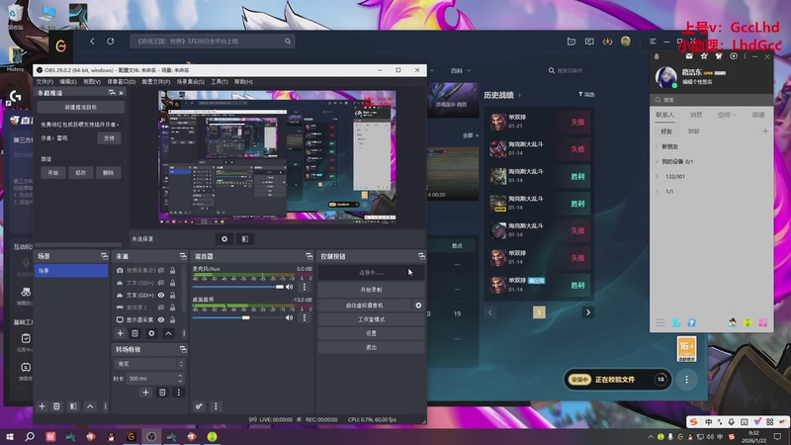Click the 开始录制 button
Screen dimensions: 791x445
[371, 290]
